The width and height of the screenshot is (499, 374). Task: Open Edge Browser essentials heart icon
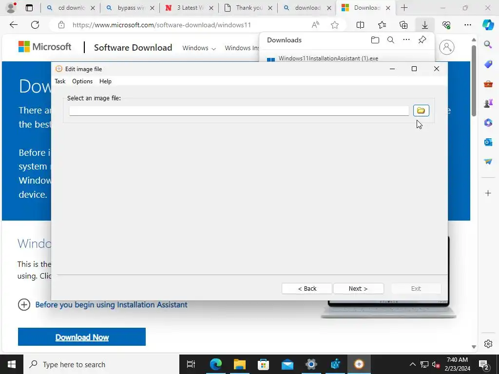point(446,25)
